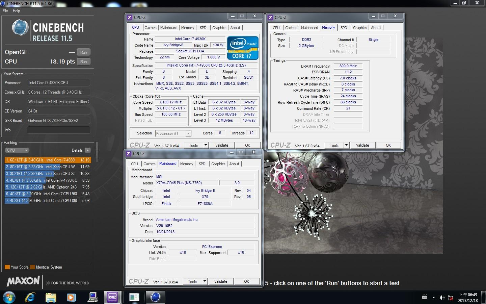Open Tools dropdown arrow in Mainboard window

pyautogui.click(x=205, y=281)
